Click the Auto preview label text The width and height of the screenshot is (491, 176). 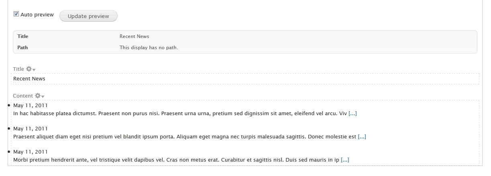coord(37,14)
